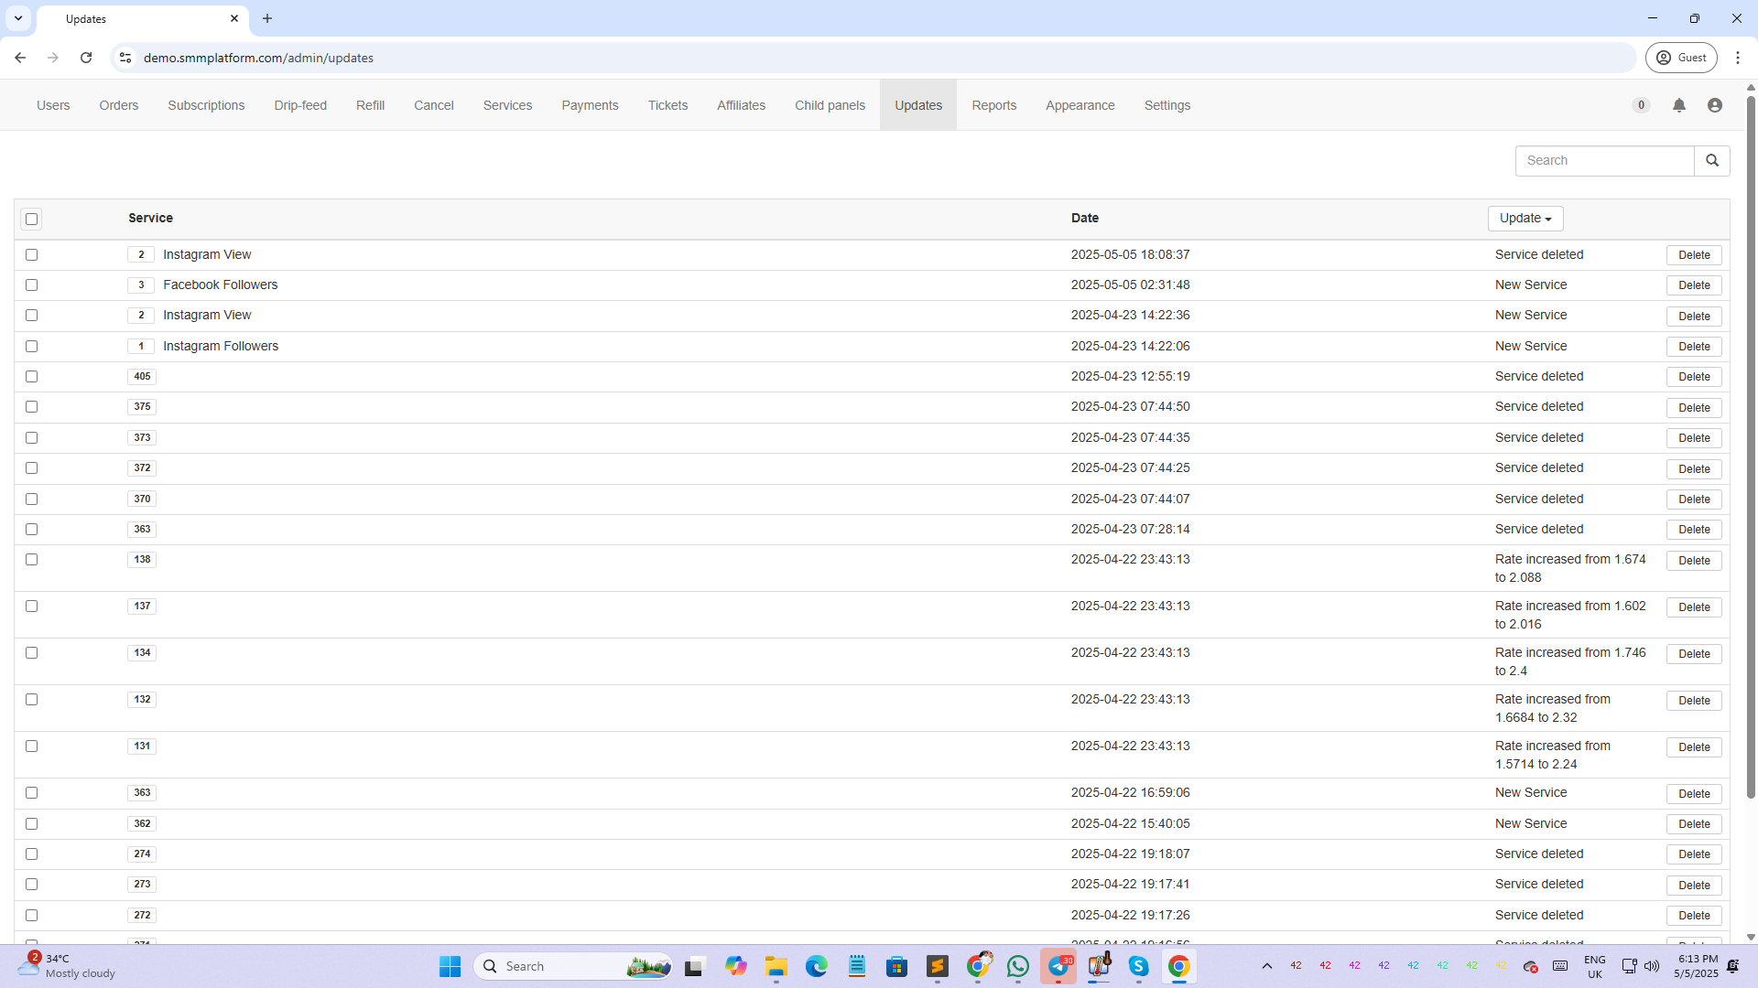Delete the service 138 rate increase entry

(x=1693, y=561)
